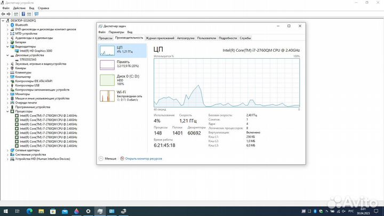384x216 pixels.
Task: Select Очереди печати in device tree
Action: tap(26, 103)
